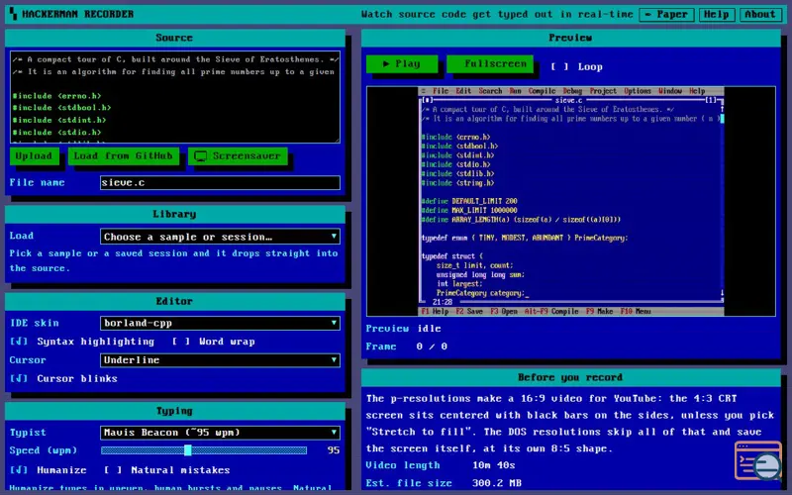Click the Frame counter value 0 / 0

(432, 346)
